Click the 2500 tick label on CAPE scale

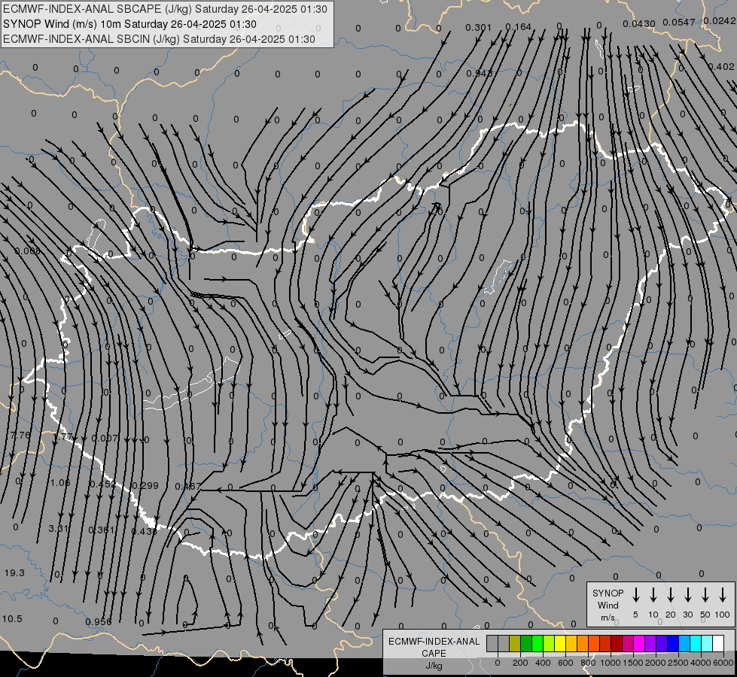(678, 663)
